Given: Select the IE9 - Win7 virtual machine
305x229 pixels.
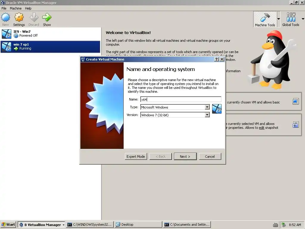Looking at the screenshot, I should pos(50,34).
